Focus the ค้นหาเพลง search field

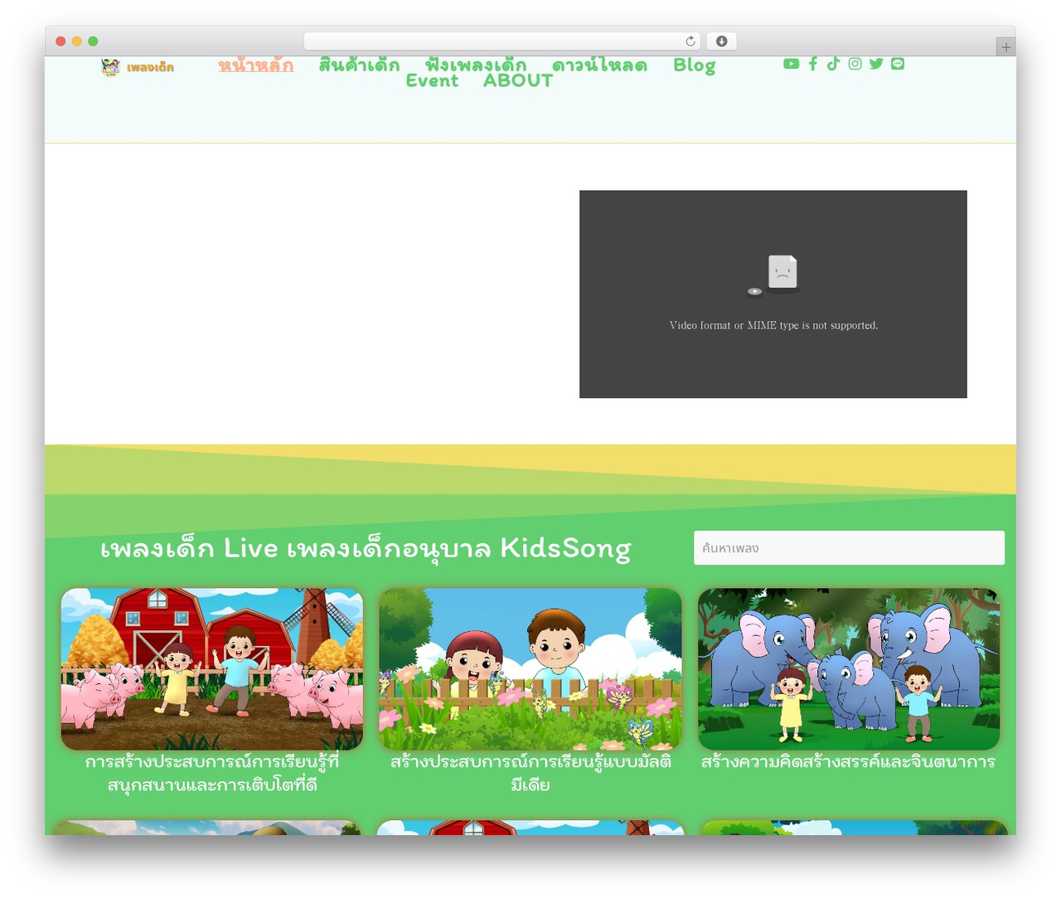pyautogui.click(x=849, y=548)
